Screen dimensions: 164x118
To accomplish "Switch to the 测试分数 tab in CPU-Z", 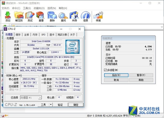I will 62,34.
